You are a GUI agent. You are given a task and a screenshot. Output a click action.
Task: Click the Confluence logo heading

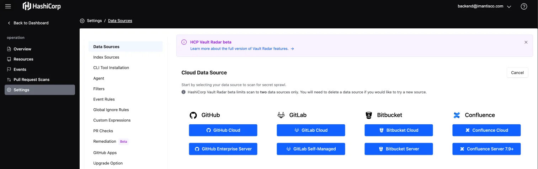pos(457,115)
